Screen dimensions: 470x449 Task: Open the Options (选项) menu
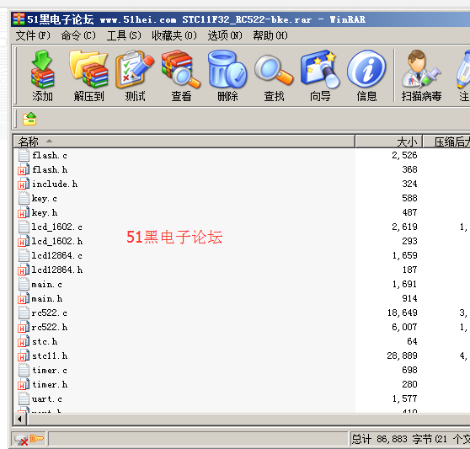[225, 35]
